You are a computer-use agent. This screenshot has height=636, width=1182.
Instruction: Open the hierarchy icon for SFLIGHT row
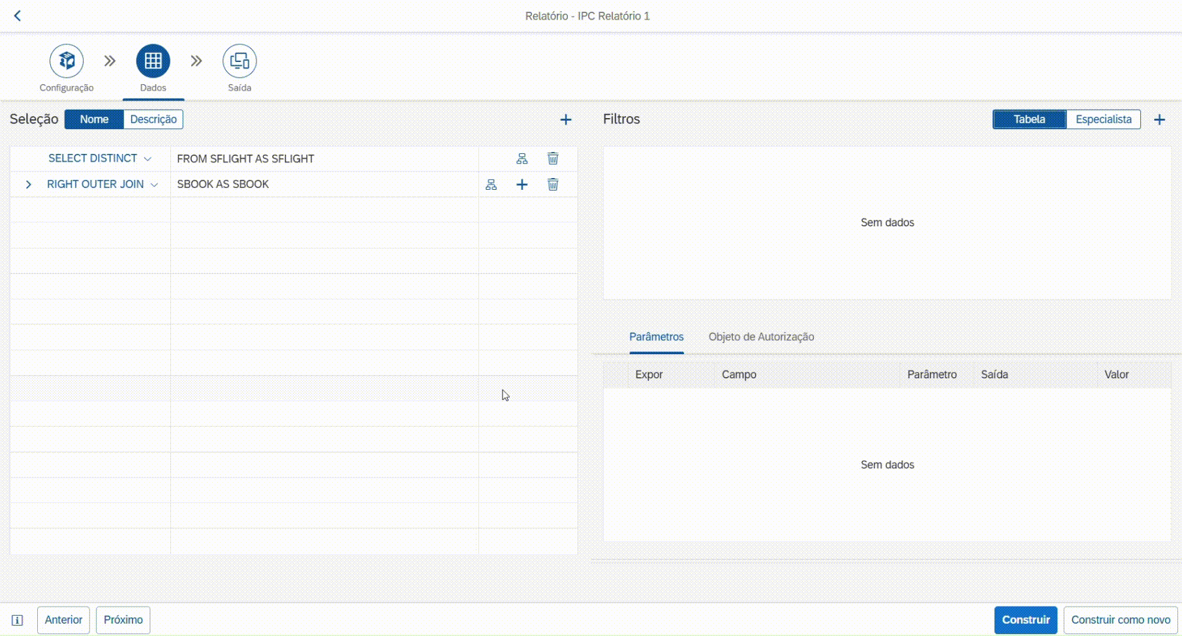[522, 159]
